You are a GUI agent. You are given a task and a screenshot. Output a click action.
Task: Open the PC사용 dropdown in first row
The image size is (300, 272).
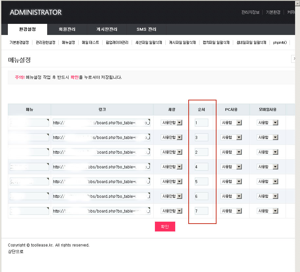click(231, 123)
